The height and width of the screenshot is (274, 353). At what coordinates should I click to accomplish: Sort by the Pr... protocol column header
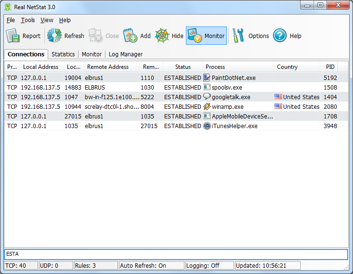[12, 67]
